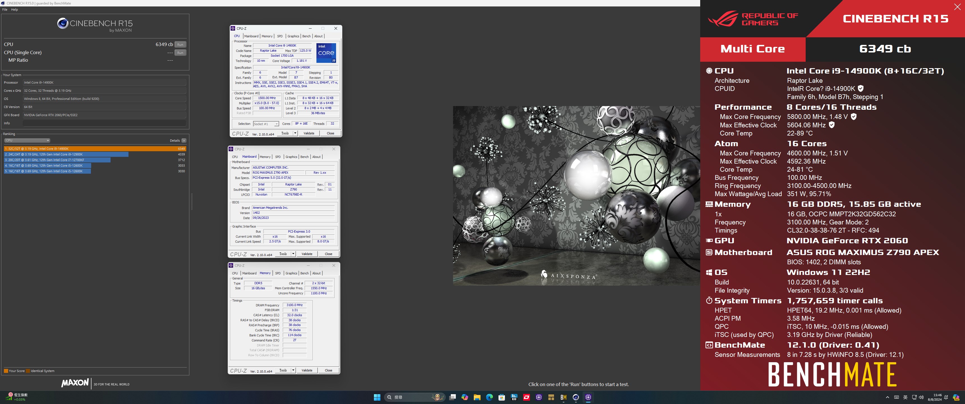Viewport: 965px width, 404px height.
Task: Select the Core i9-14900K ranking bar
Action: [95, 148]
